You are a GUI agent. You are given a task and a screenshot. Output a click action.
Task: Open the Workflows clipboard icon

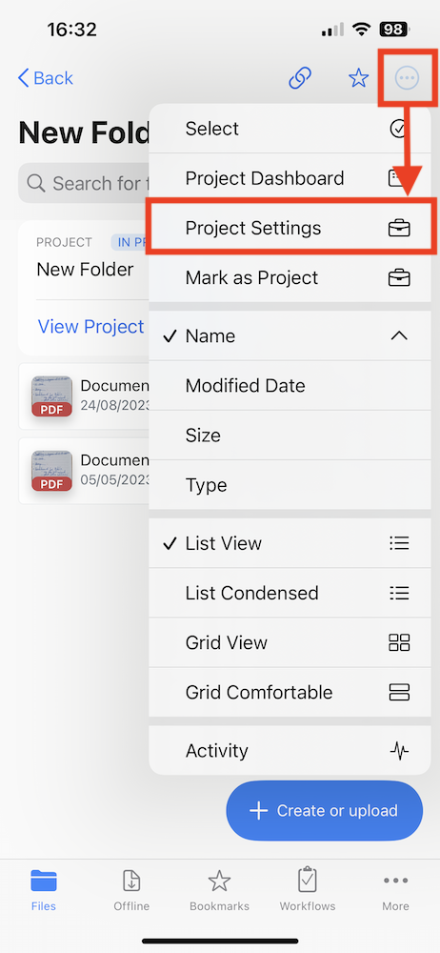pyautogui.click(x=308, y=880)
